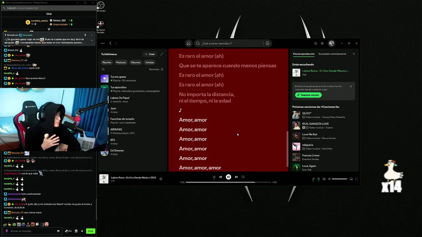Select Love Me Not in queue
Screen dimensions: 422x237
point(324,136)
